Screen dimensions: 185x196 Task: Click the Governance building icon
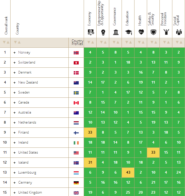[115, 32]
